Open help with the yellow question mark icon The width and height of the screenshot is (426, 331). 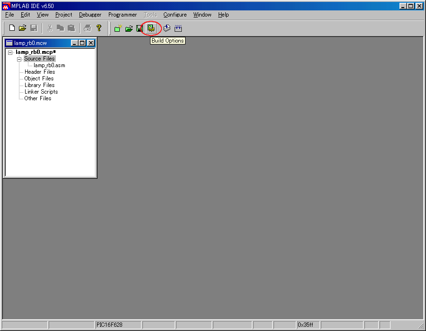[99, 28]
